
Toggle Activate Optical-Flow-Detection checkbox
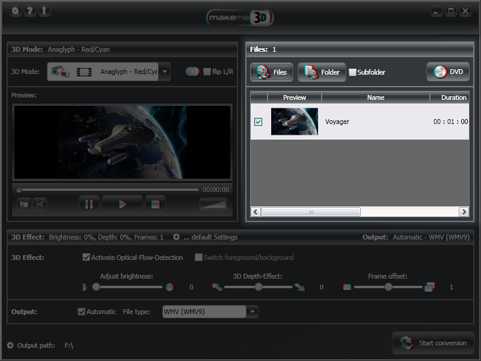tap(86, 257)
